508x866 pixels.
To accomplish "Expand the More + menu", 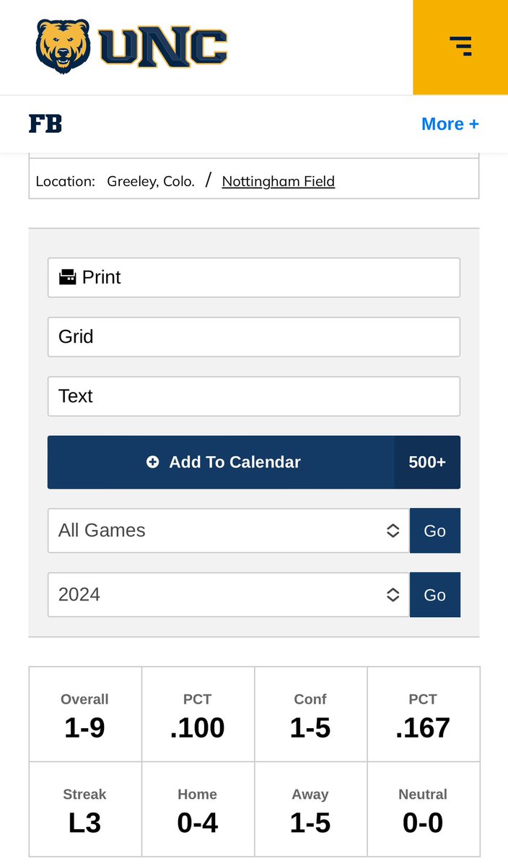I will coord(450,124).
